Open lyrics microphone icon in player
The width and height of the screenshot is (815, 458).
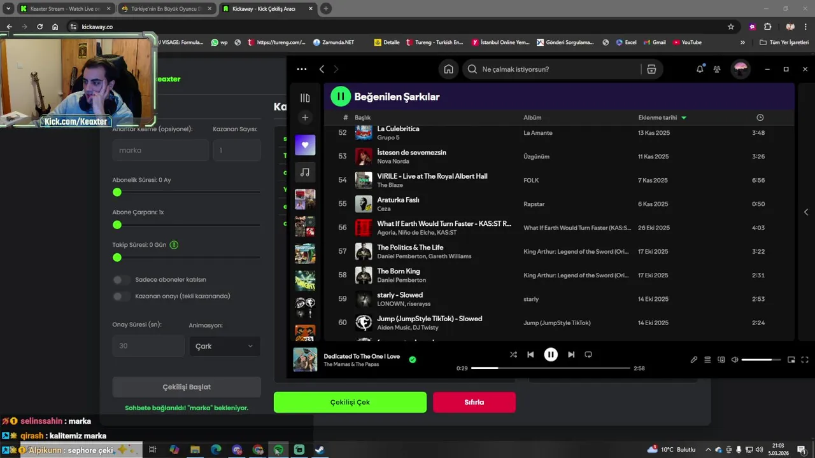click(694, 359)
